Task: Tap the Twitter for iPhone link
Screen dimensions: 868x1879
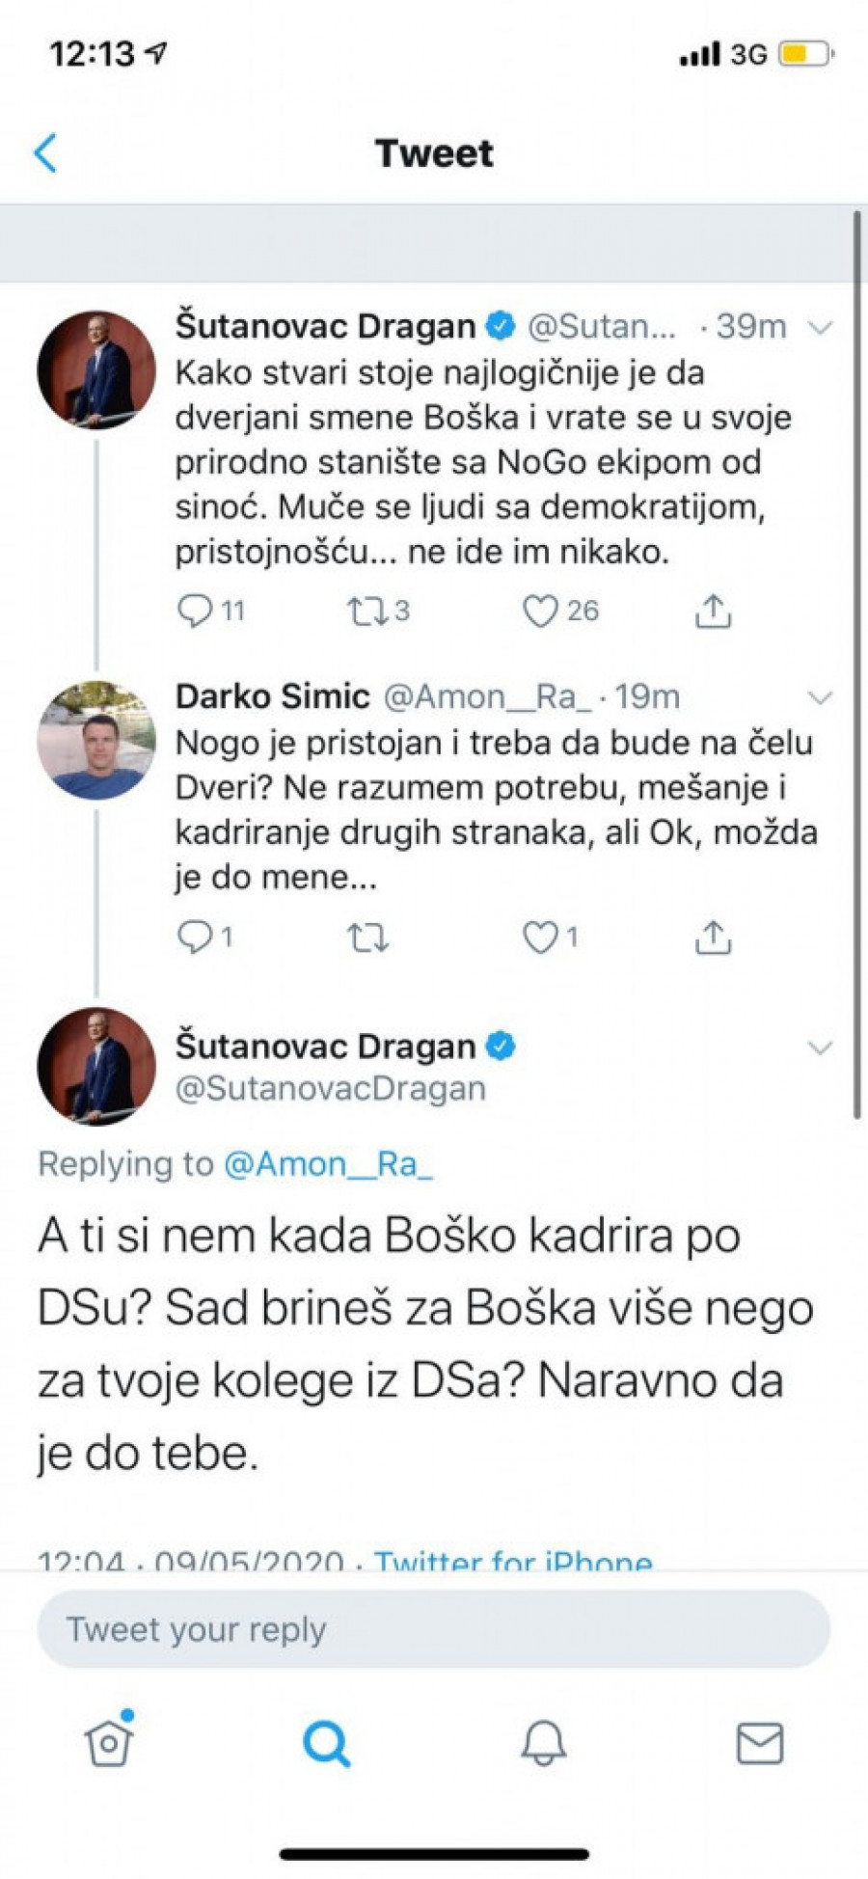Action: [x=513, y=1561]
